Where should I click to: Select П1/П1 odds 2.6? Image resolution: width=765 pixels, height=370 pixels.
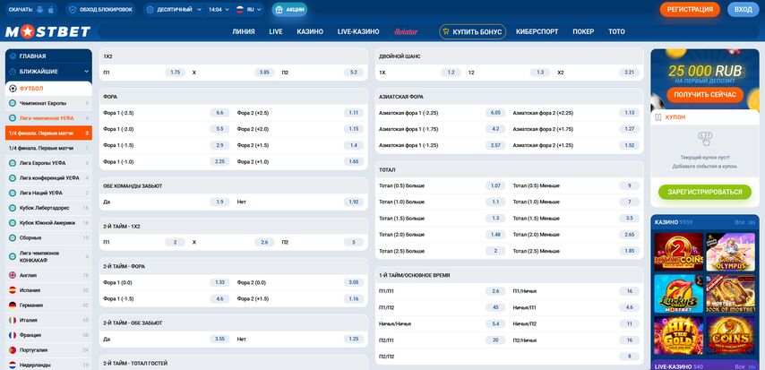(x=495, y=291)
